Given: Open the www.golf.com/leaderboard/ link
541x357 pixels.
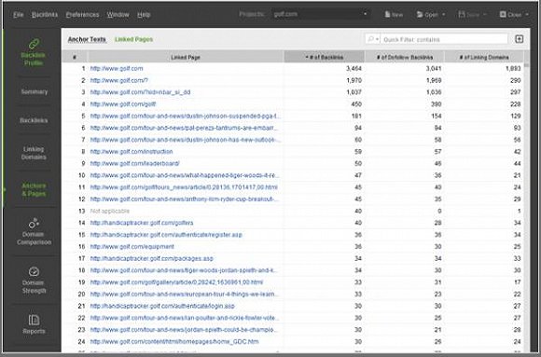Looking at the screenshot, I should coord(134,163).
